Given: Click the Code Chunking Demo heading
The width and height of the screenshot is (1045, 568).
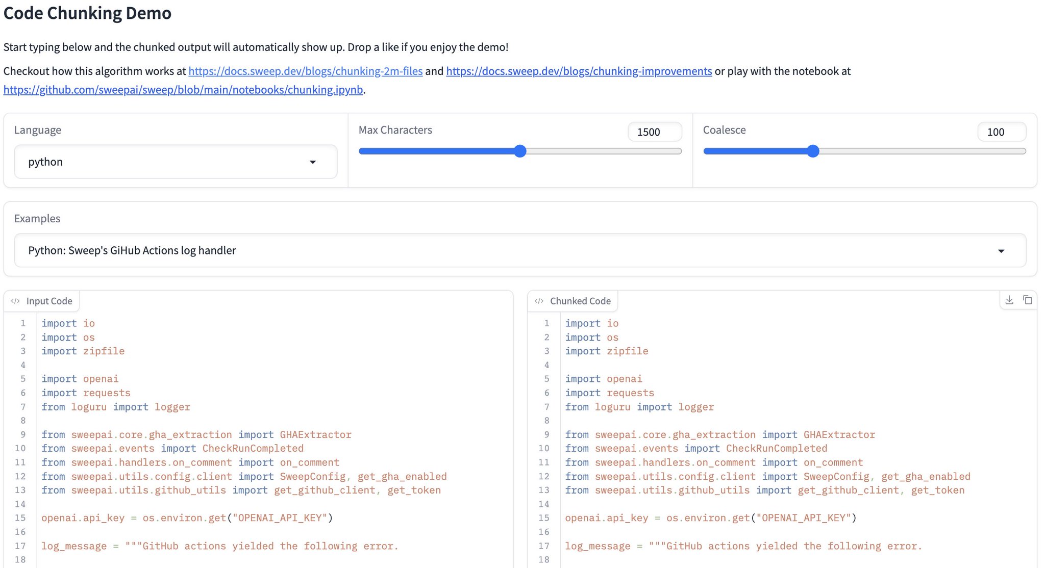Looking at the screenshot, I should (x=87, y=13).
